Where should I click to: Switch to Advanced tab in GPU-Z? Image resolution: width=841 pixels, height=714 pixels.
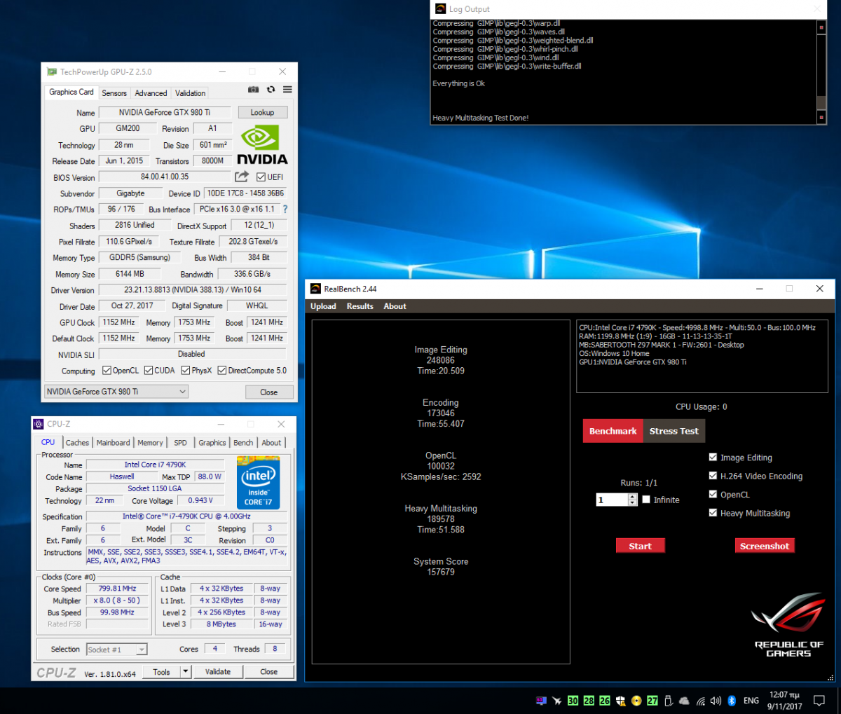point(151,92)
